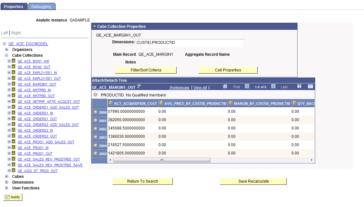Click the Notify icon button
The height and width of the screenshot is (207, 364).
click(x=13, y=197)
